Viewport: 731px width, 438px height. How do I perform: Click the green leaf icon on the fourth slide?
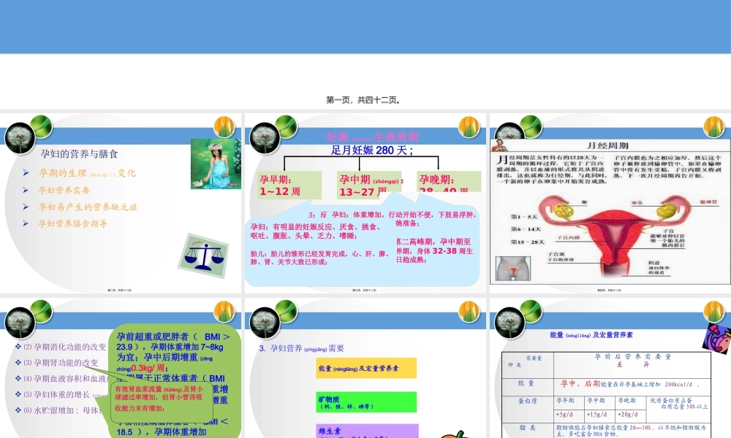click(42, 312)
